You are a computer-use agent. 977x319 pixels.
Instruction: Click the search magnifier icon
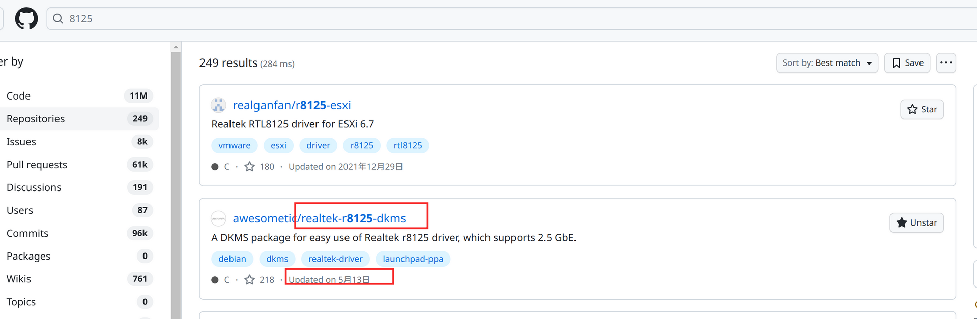(58, 19)
